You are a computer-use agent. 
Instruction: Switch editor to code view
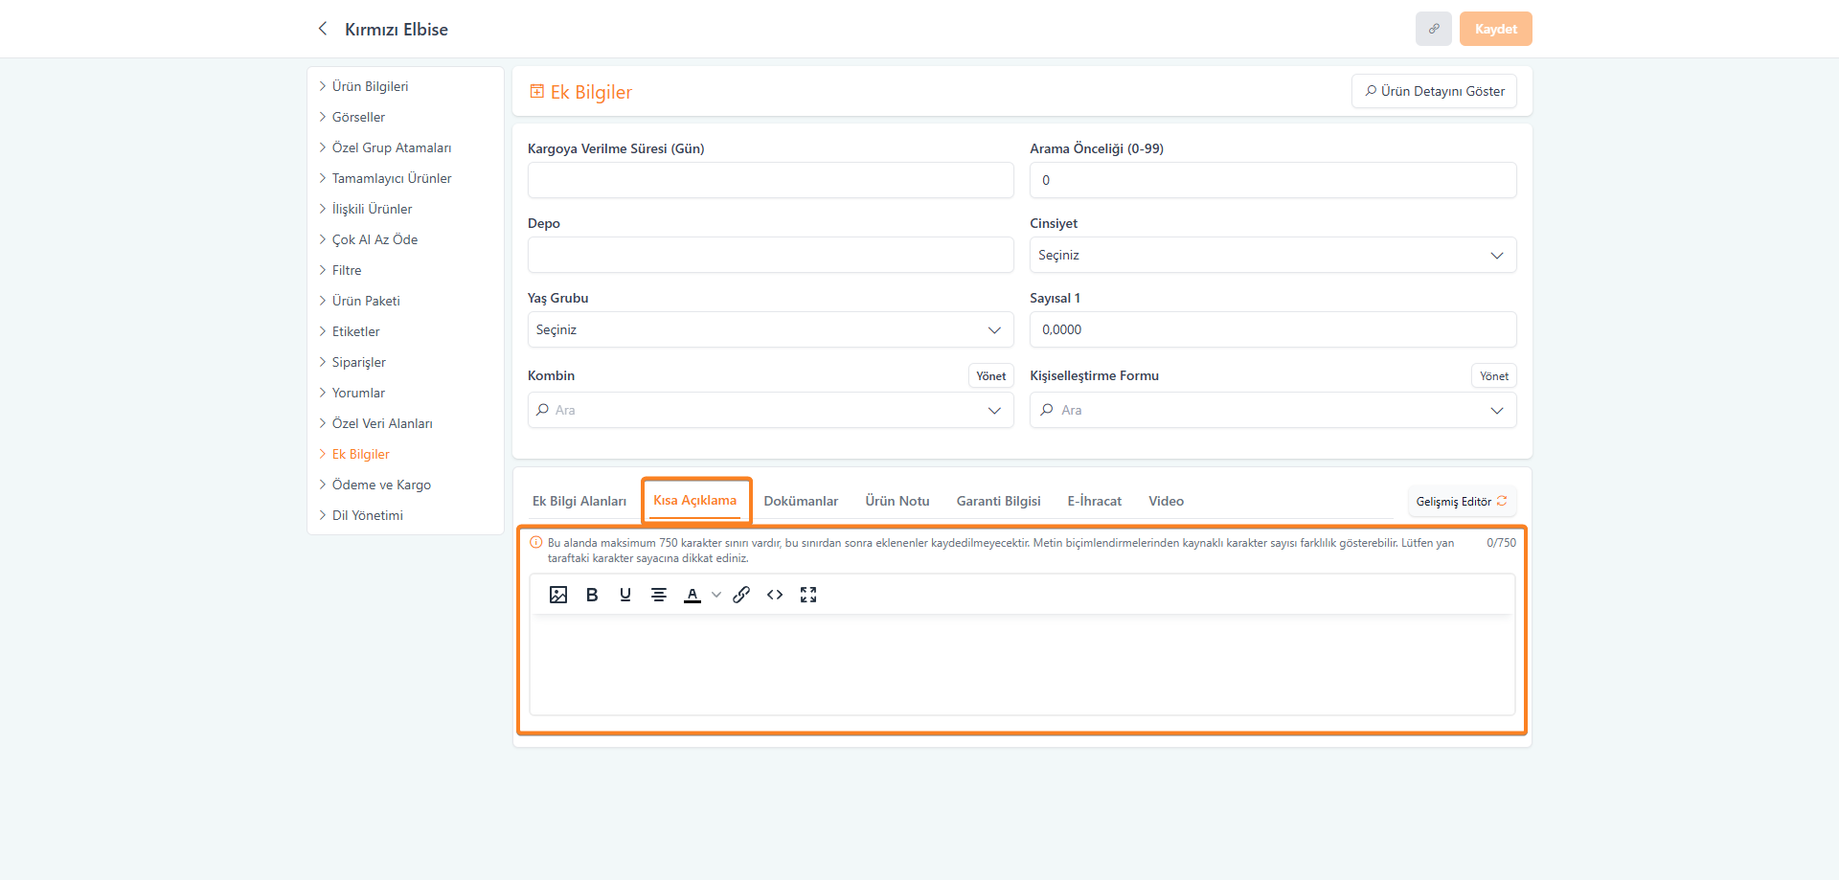tap(775, 595)
